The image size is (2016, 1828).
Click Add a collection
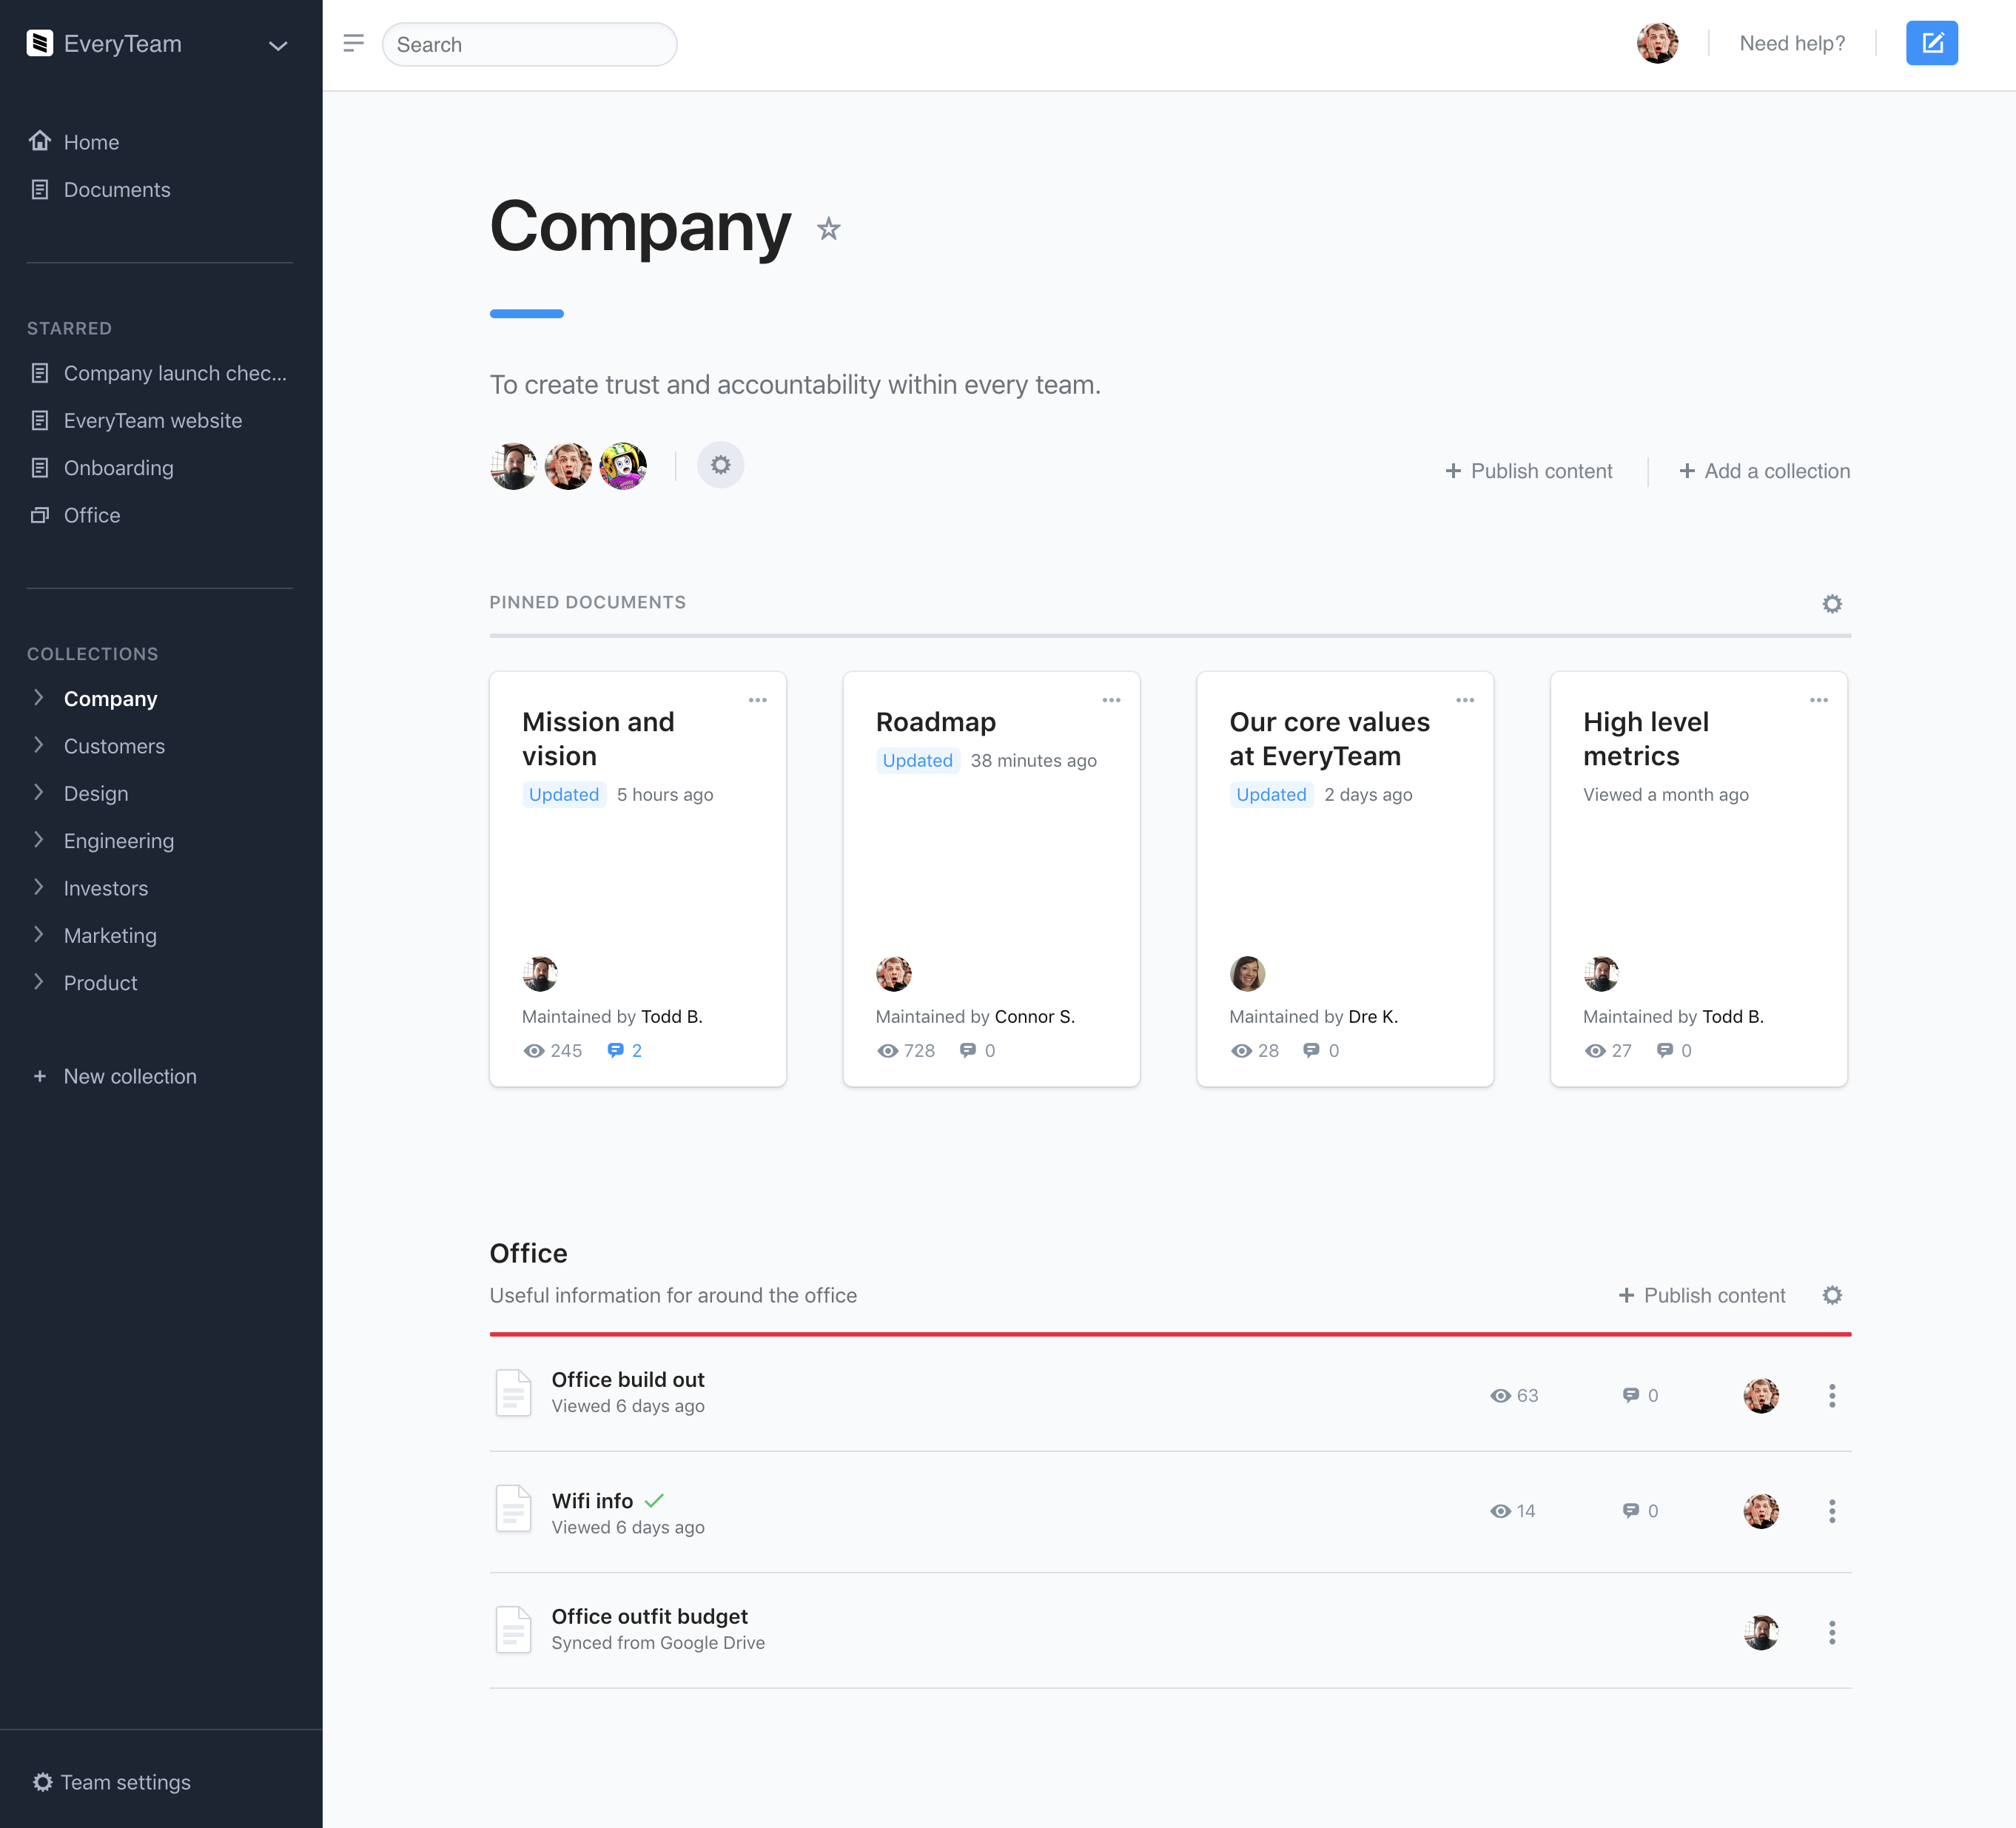tap(1764, 471)
